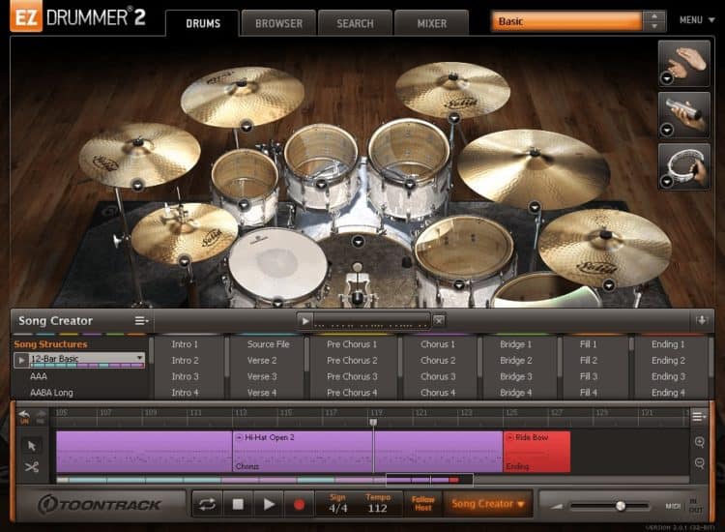Click the Redo arrow icon

[x=41, y=416]
